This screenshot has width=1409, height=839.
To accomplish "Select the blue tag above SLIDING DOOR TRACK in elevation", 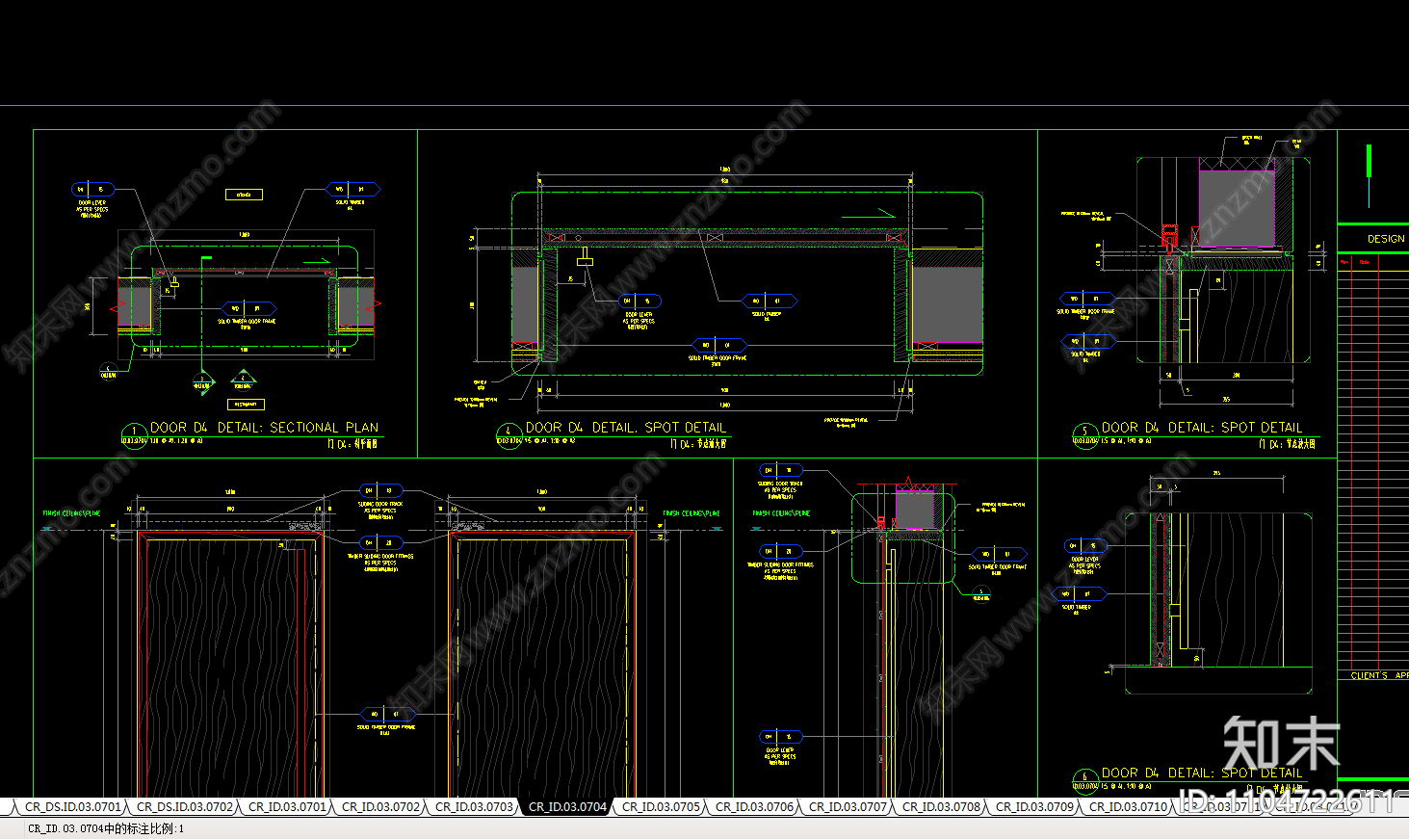I will (x=380, y=491).
